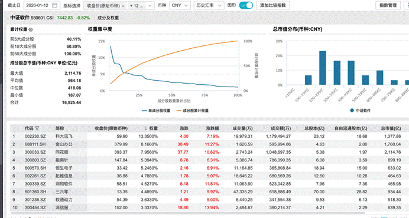
Task: Click the 13.94% change cell for 深信服
Action: (x=212, y=207)
